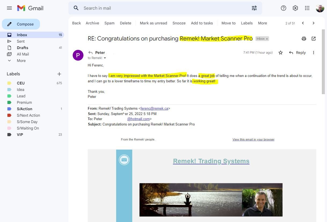Snooze this email
This screenshot has height=222, width=327.
179,23
